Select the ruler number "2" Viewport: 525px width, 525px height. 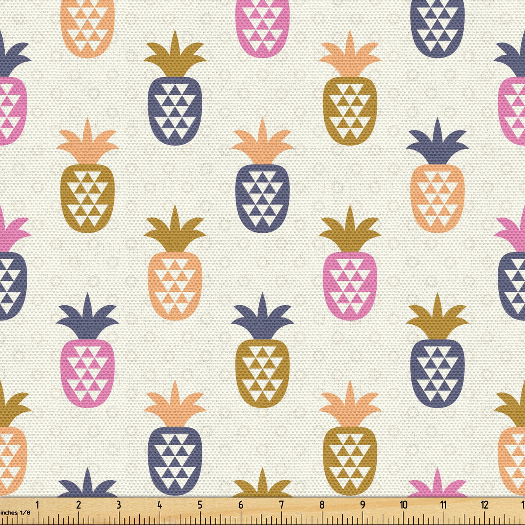78,505
